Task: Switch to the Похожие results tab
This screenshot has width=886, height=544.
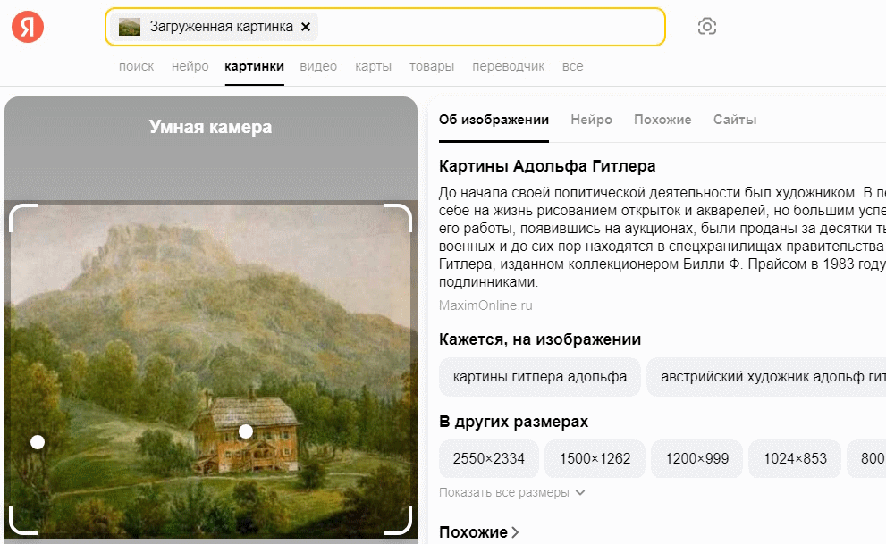Action: click(x=662, y=120)
